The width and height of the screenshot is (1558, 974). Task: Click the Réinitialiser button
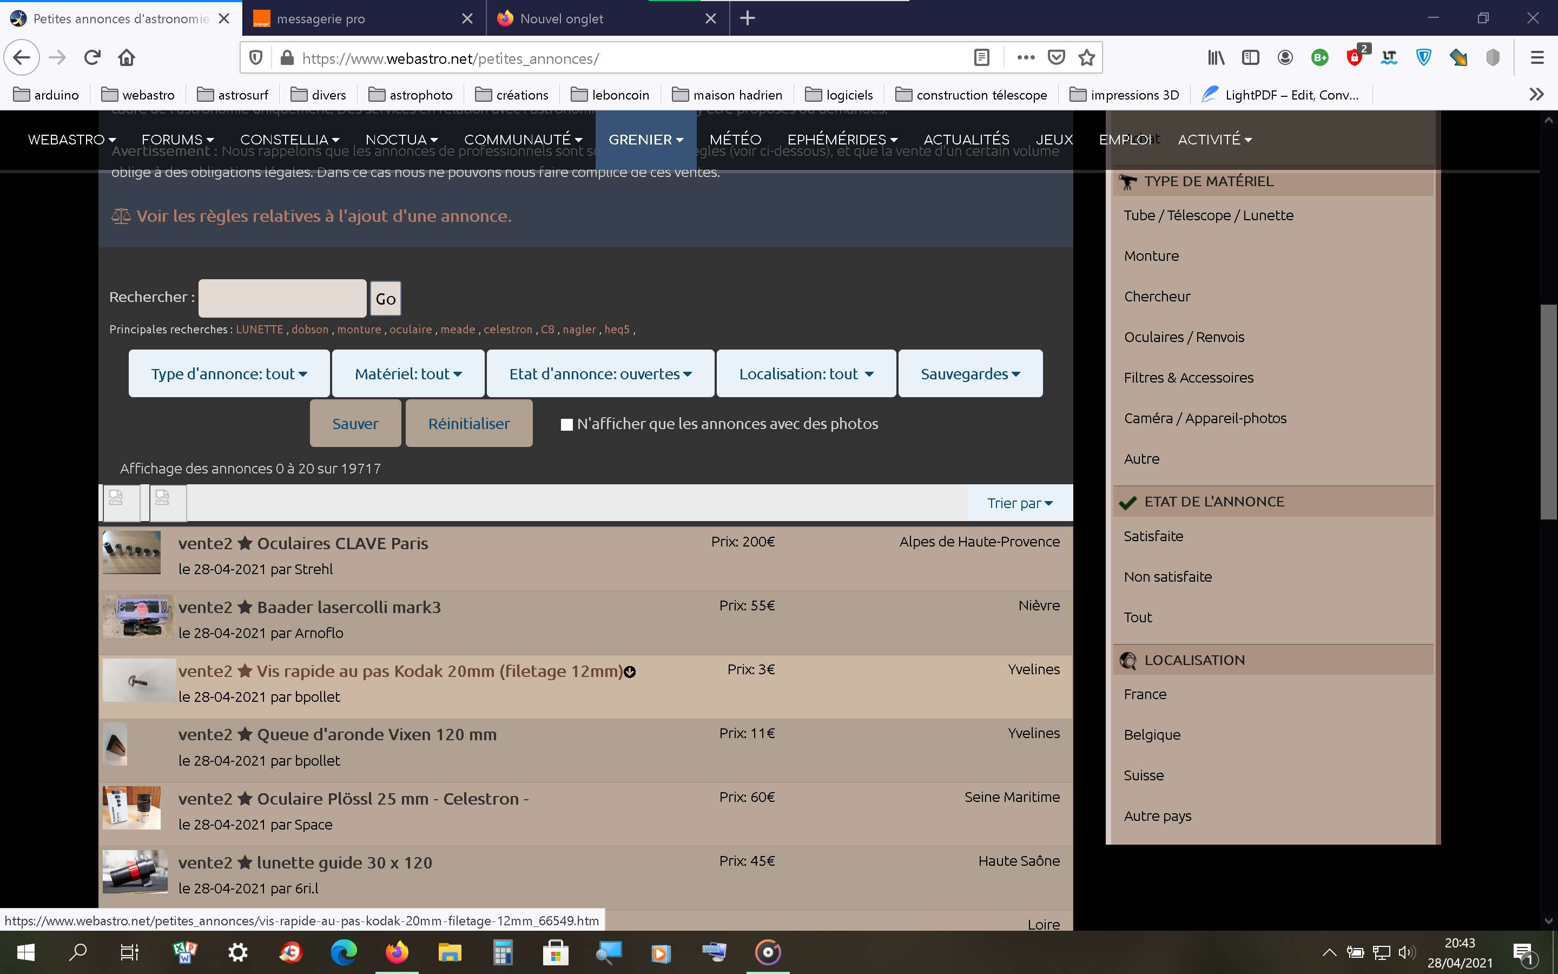pyautogui.click(x=468, y=424)
